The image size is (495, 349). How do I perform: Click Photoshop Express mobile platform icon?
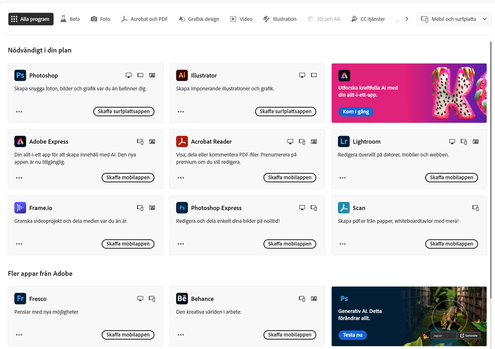[x=314, y=208]
